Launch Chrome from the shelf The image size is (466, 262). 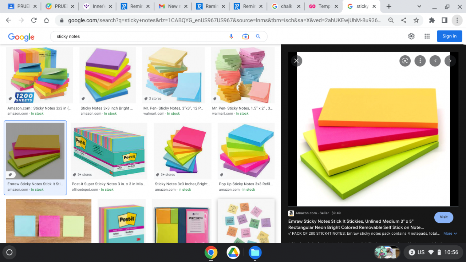click(211, 252)
